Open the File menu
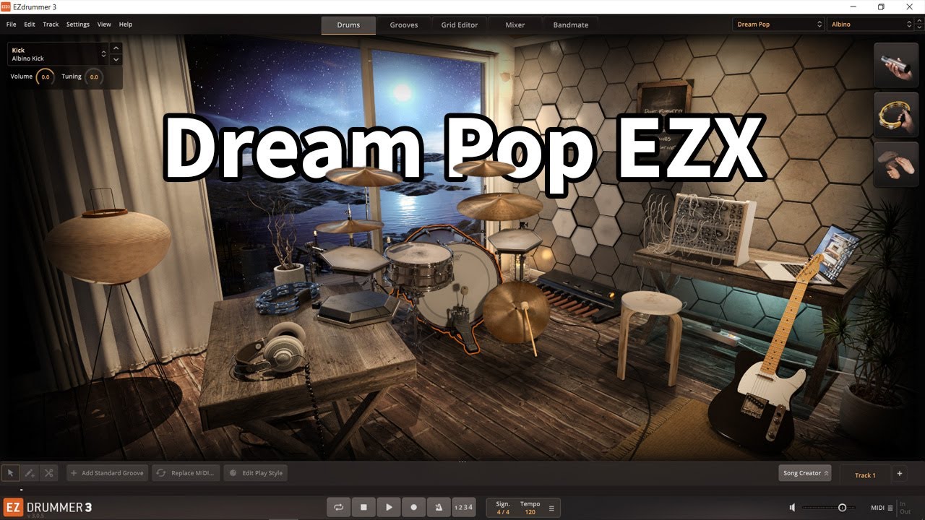The width and height of the screenshot is (925, 520). pyautogui.click(x=11, y=25)
